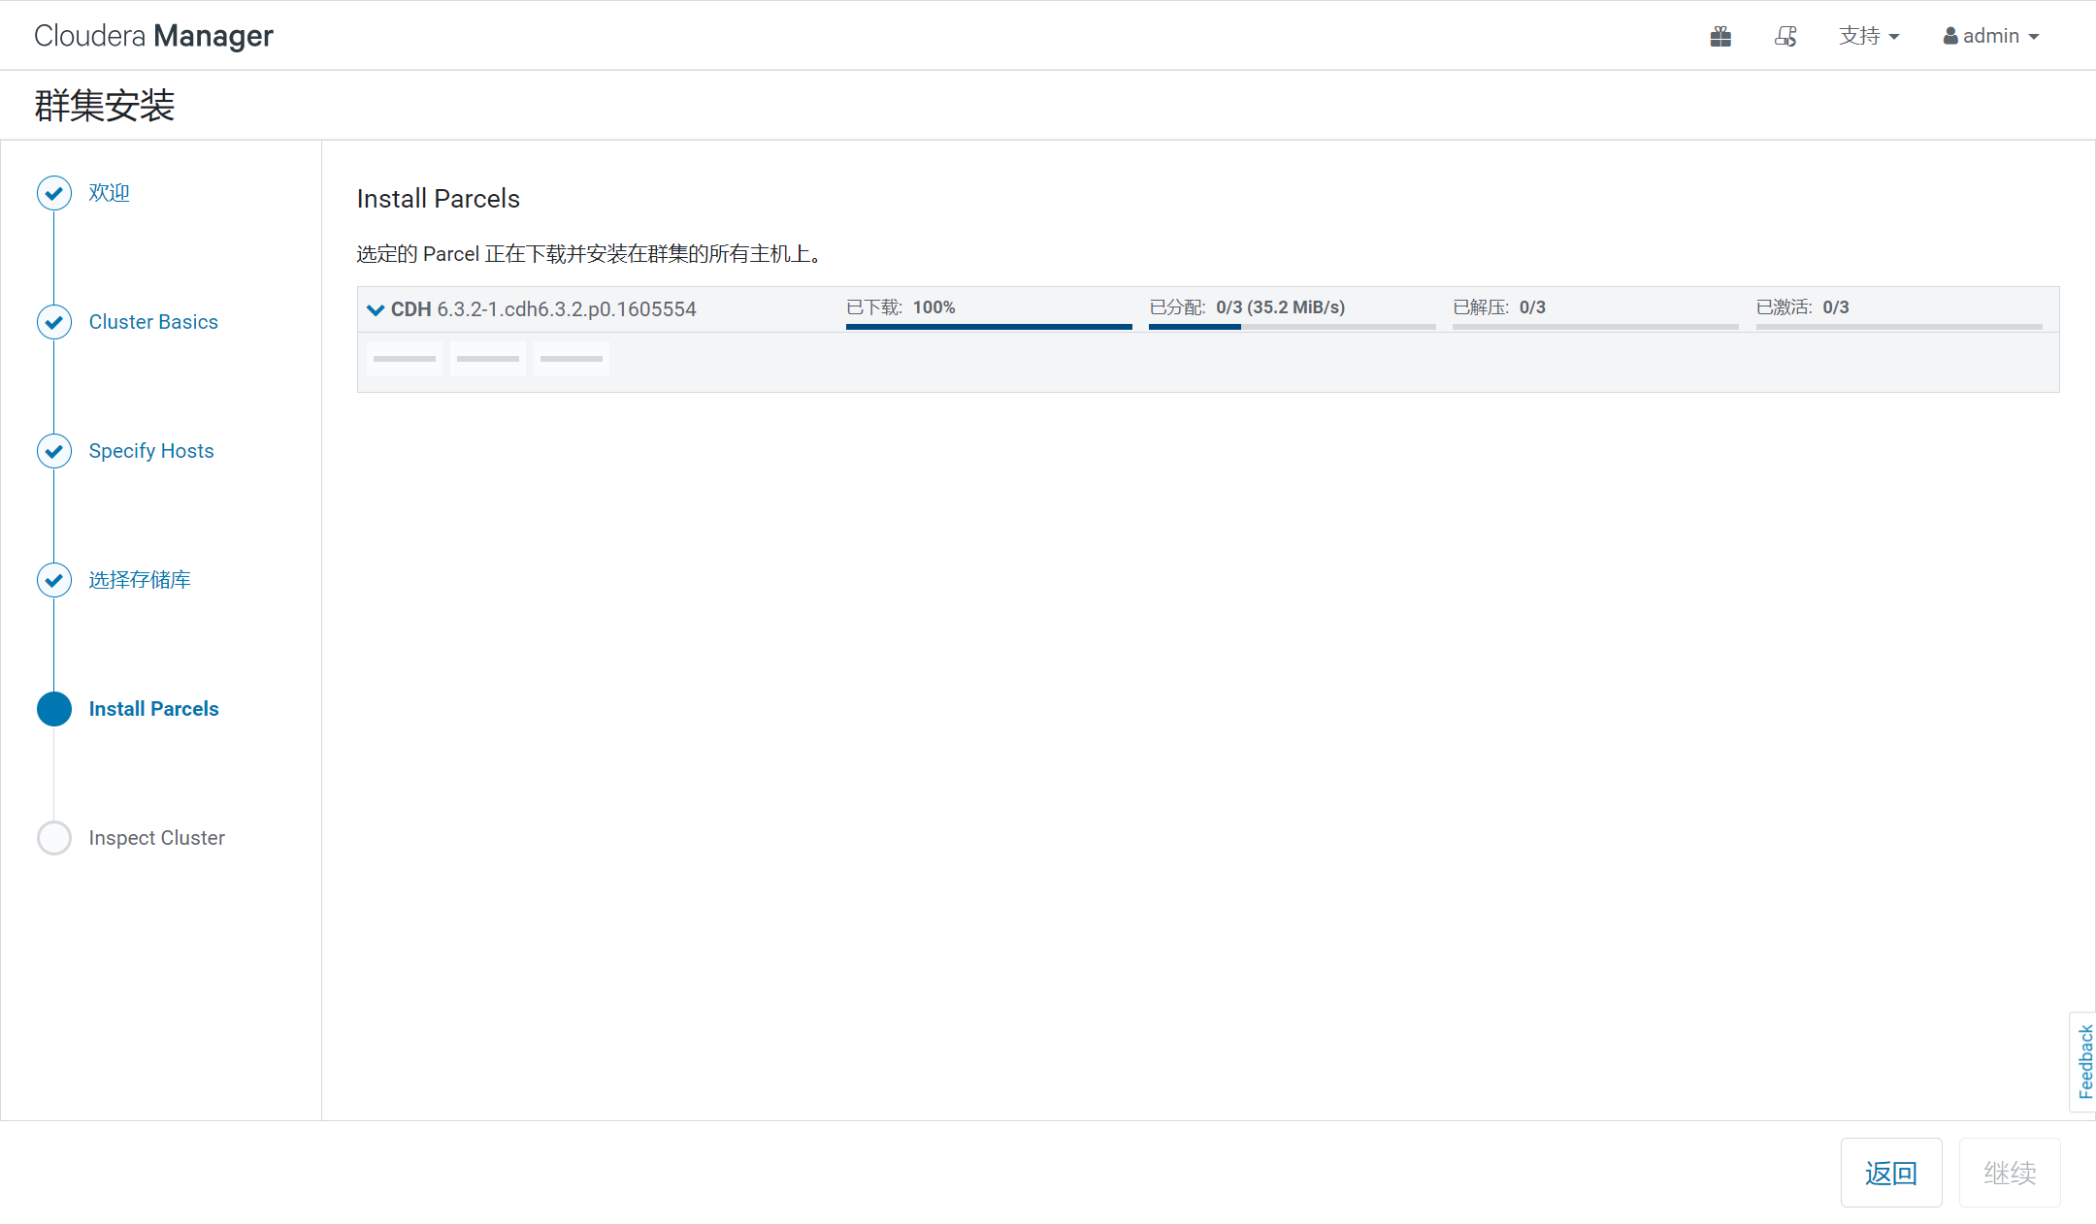Click the Cluster Basics checkmark circle
Image resolution: width=2096 pixels, height=1224 pixels.
pyautogui.click(x=54, y=322)
